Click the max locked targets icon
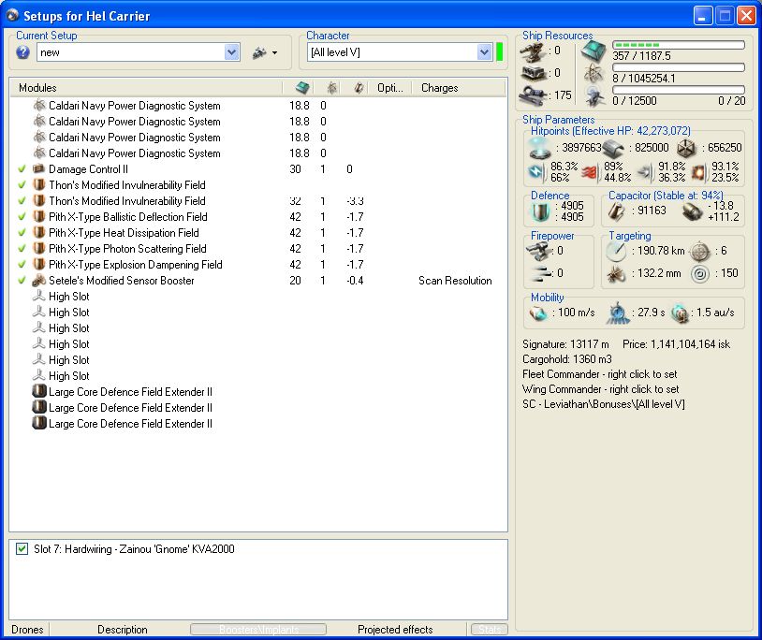The image size is (762, 640). click(700, 251)
